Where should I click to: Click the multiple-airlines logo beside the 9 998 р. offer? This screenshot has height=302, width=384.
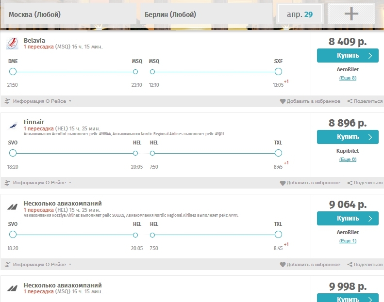coord(12,288)
